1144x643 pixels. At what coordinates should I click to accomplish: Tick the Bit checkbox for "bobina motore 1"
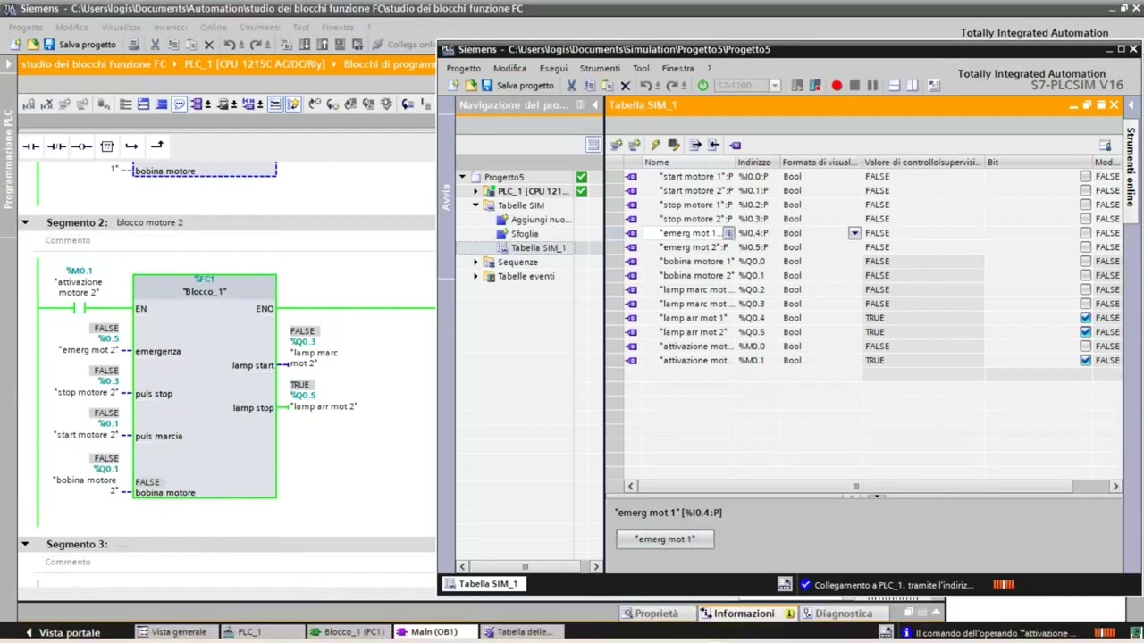pyautogui.click(x=1086, y=262)
